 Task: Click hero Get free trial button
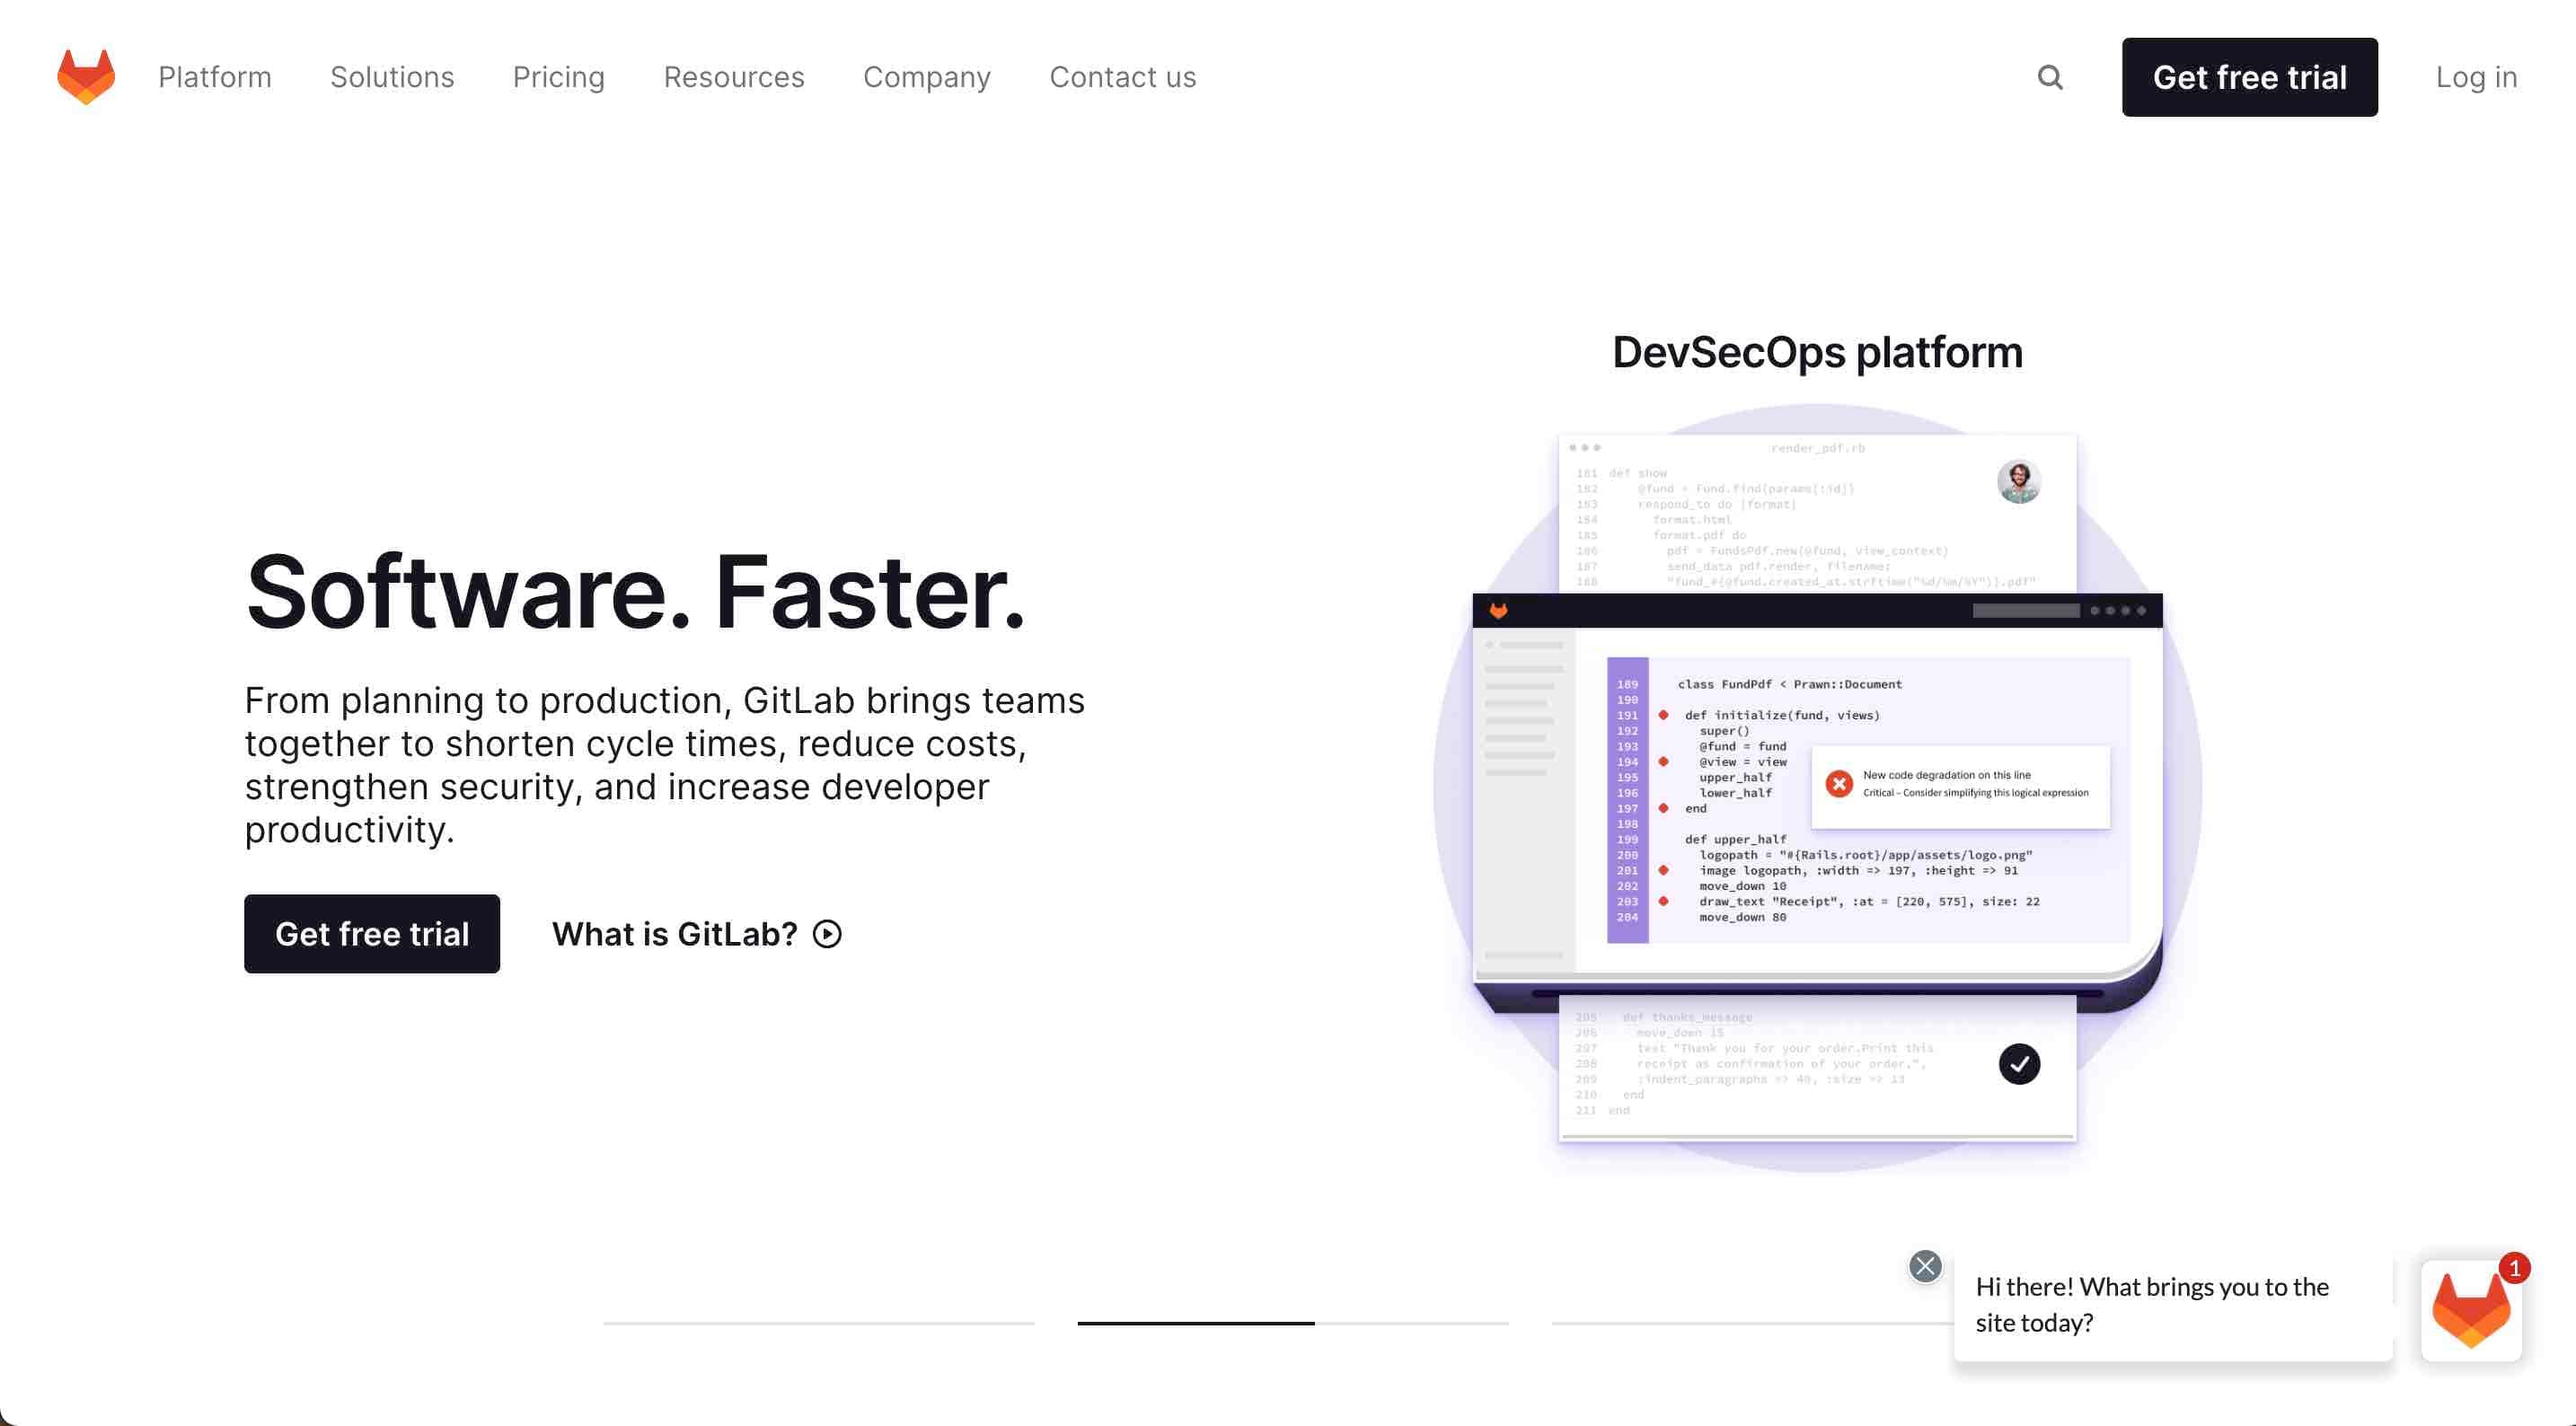point(372,934)
